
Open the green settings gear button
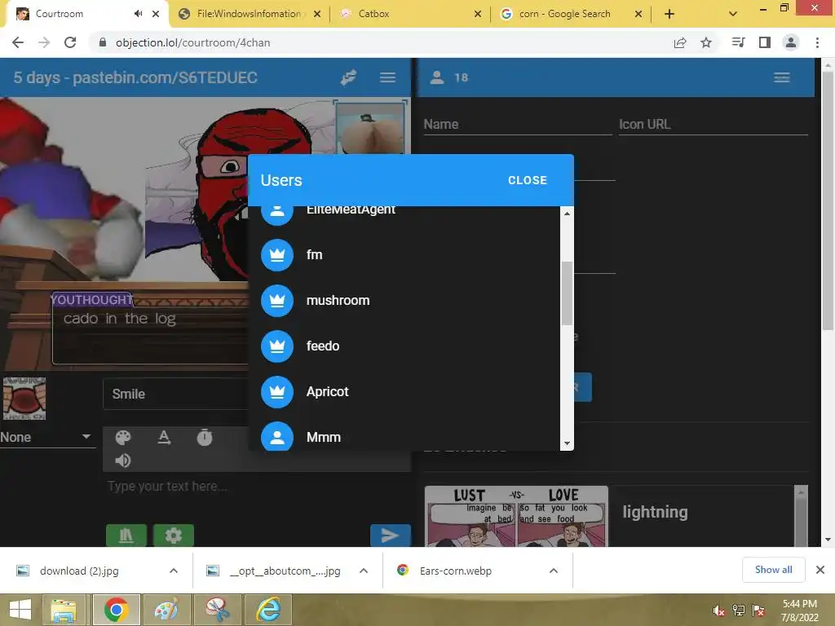coord(174,536)
